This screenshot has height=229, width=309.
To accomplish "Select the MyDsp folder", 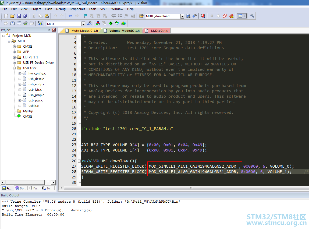I will point(28,111).
